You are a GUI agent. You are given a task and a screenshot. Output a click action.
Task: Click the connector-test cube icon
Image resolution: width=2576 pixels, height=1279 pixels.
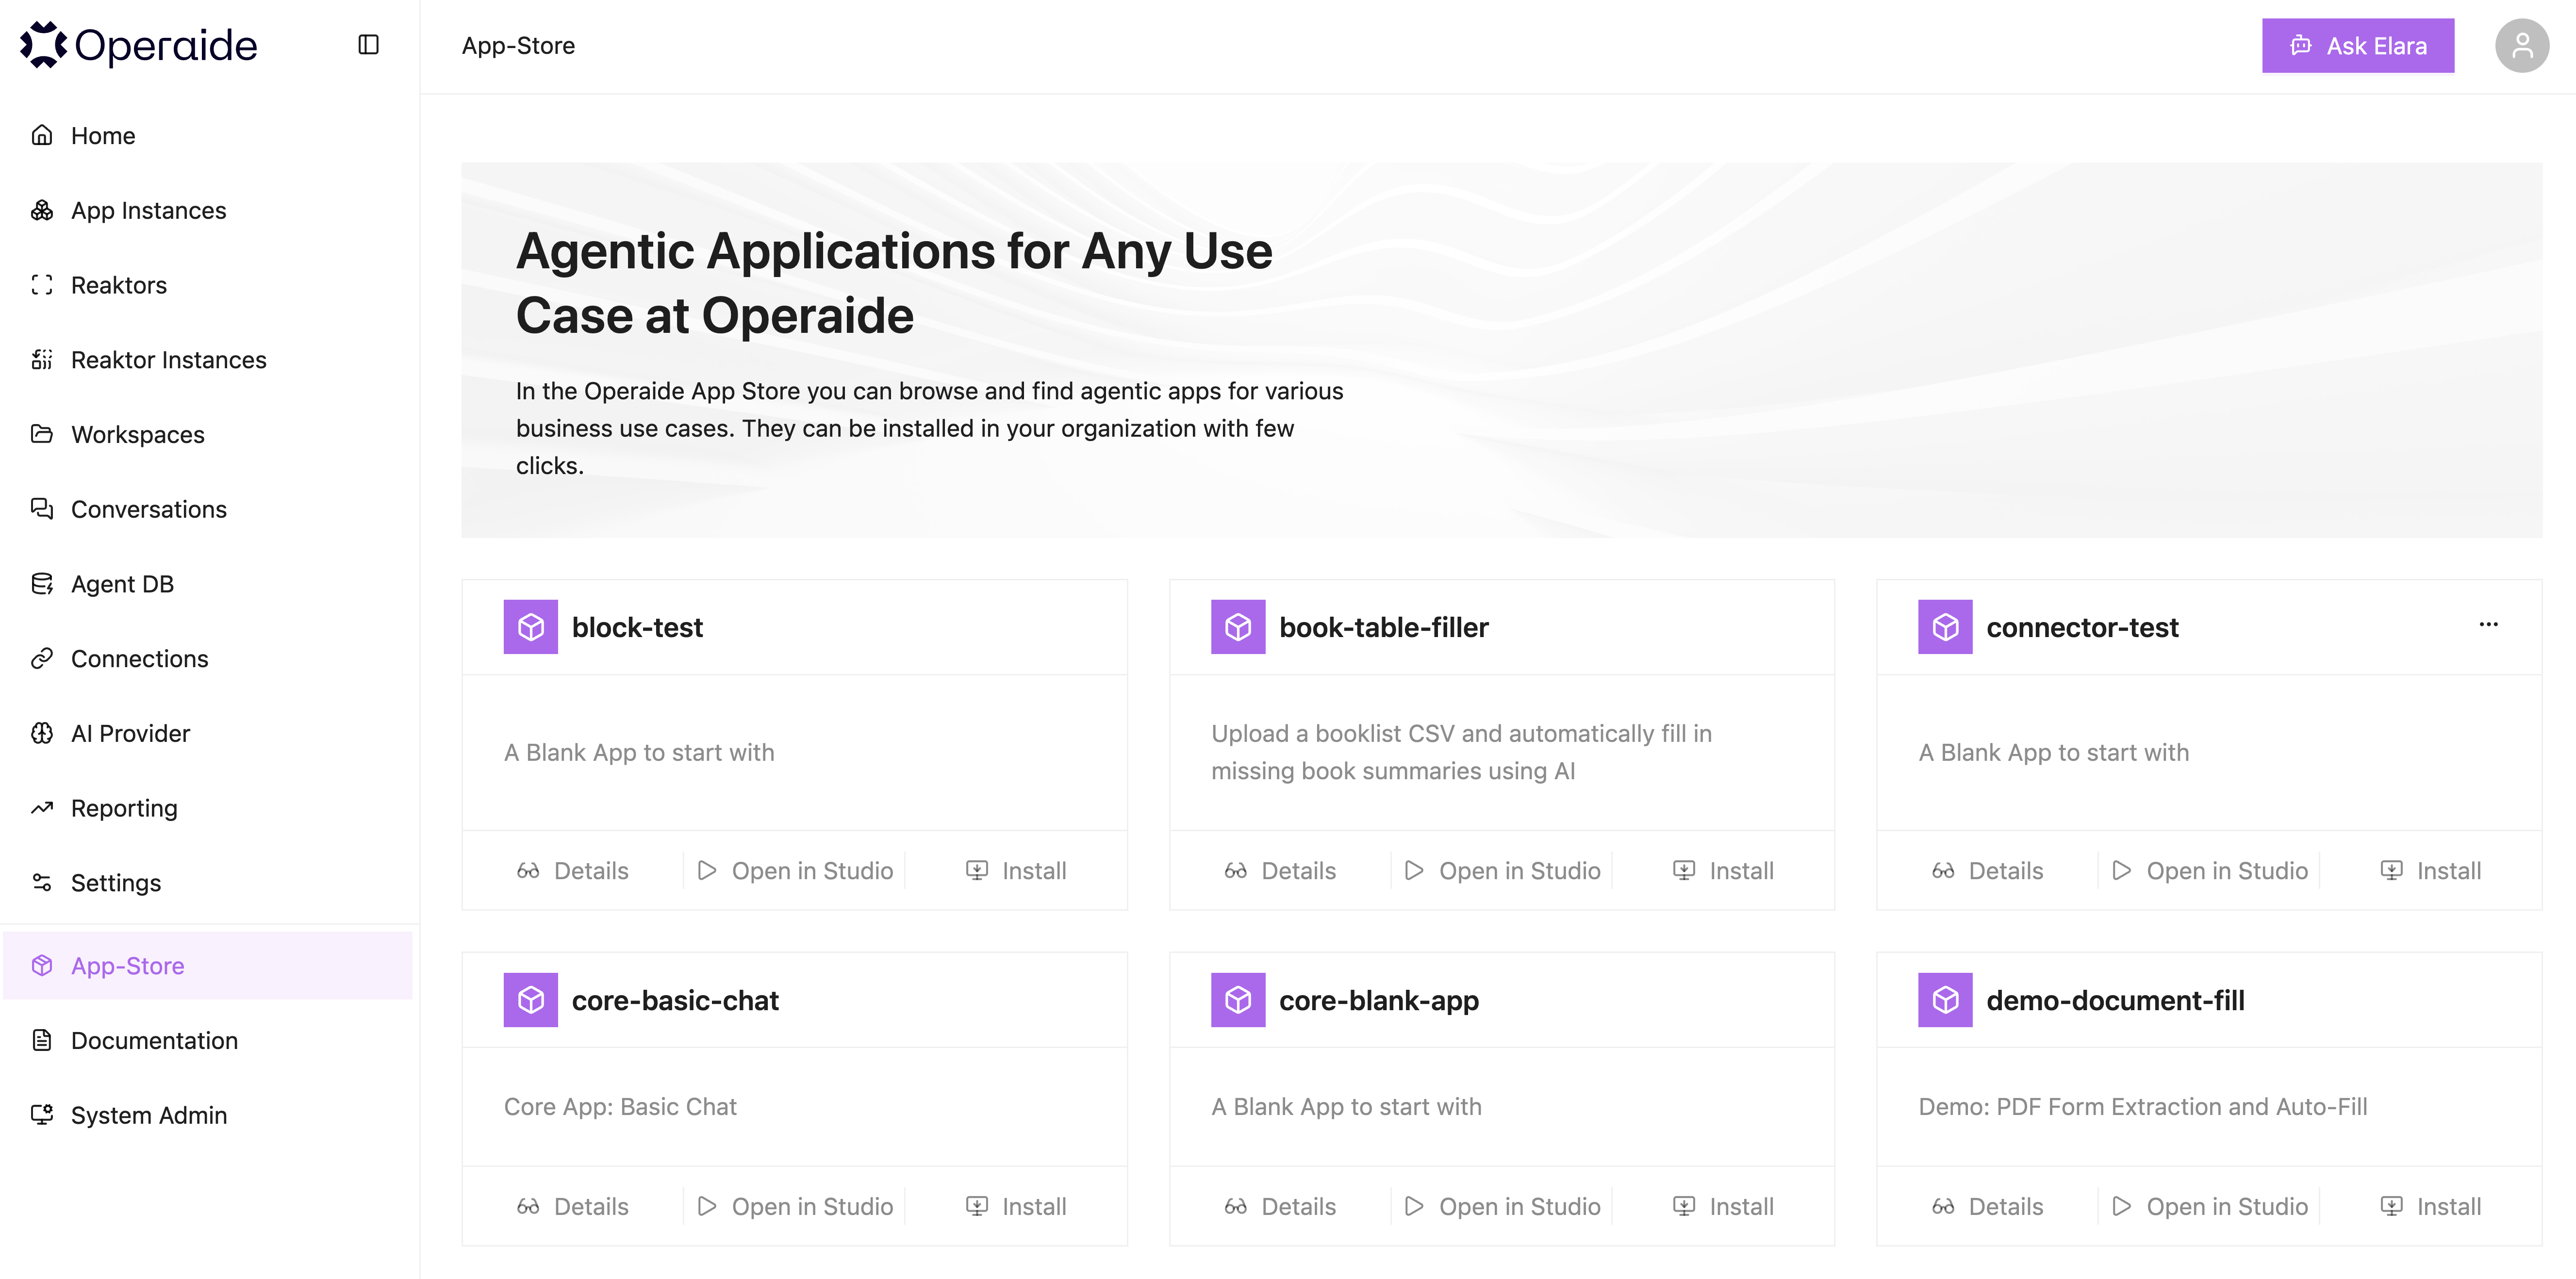(1945, 627)
